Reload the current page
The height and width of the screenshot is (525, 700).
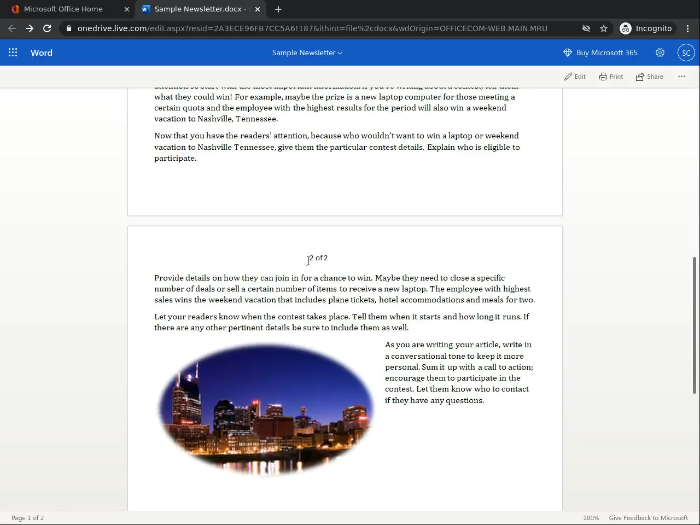coord(47,28)
